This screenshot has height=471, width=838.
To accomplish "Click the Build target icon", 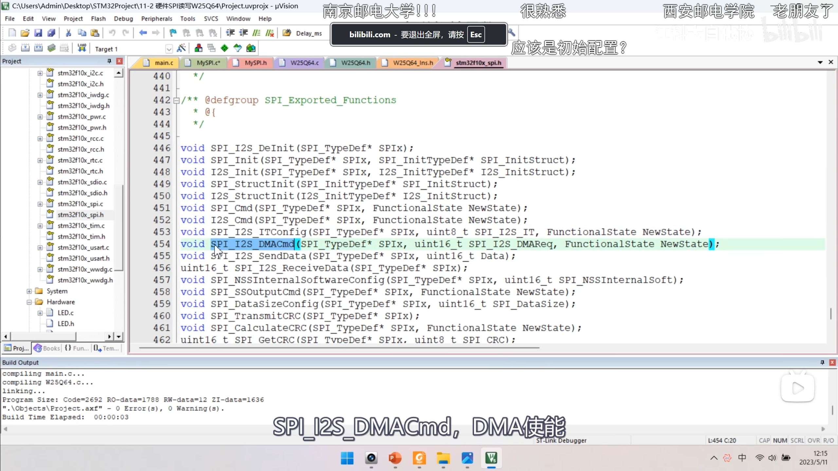I will click(25, 48).
